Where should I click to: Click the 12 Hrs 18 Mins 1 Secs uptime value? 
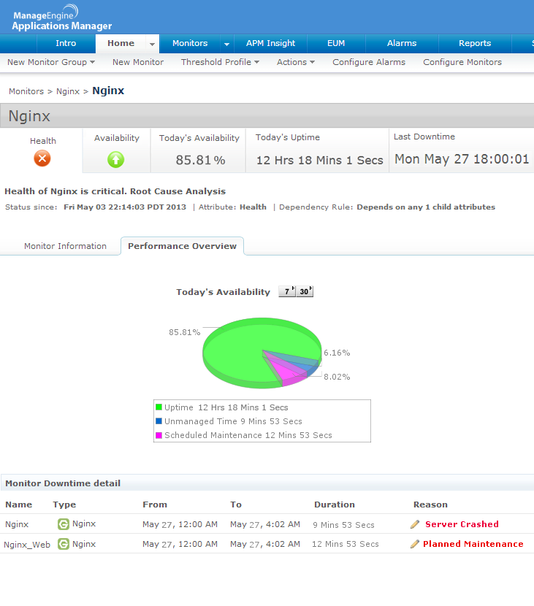point(320,161)
